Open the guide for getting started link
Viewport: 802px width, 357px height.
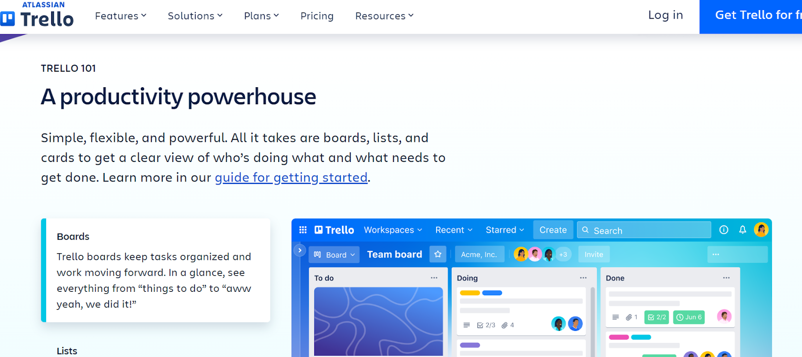tap(291, 177)
